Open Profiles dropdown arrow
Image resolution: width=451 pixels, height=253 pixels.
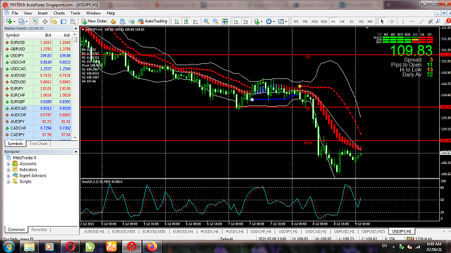click(26, 22)
